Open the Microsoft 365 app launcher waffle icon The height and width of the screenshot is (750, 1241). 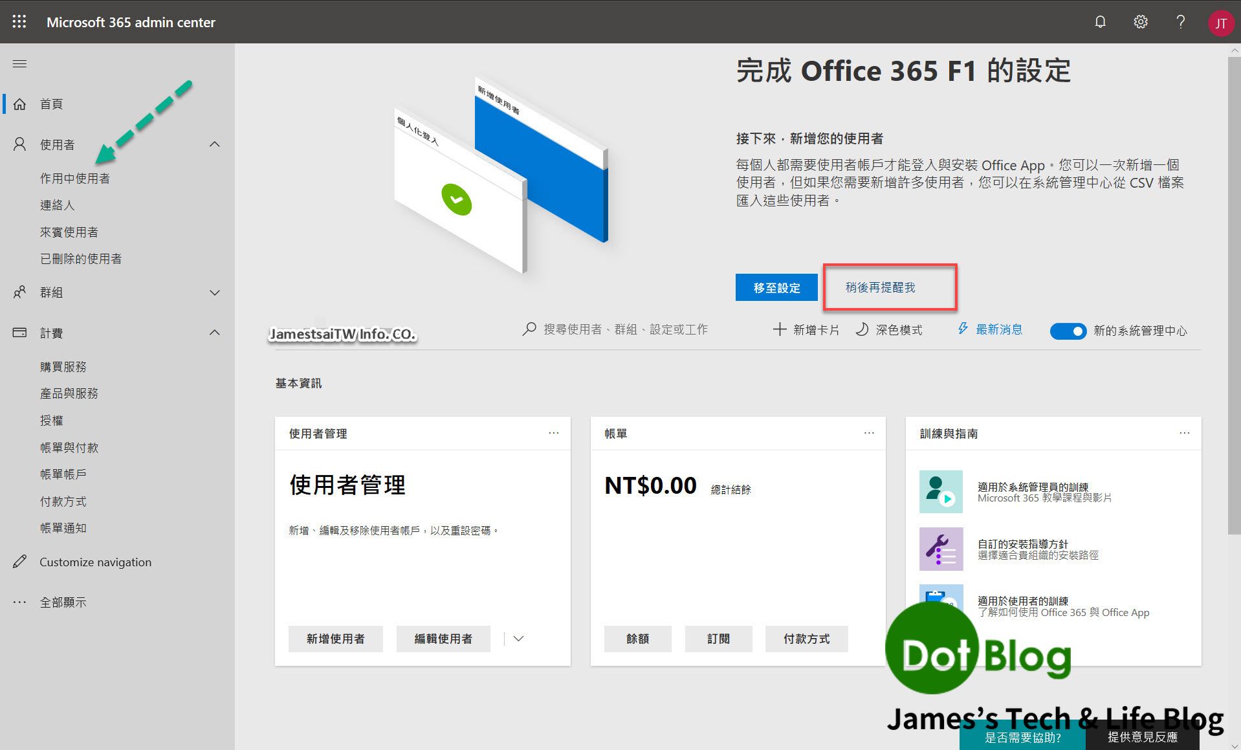click(19, 21)
